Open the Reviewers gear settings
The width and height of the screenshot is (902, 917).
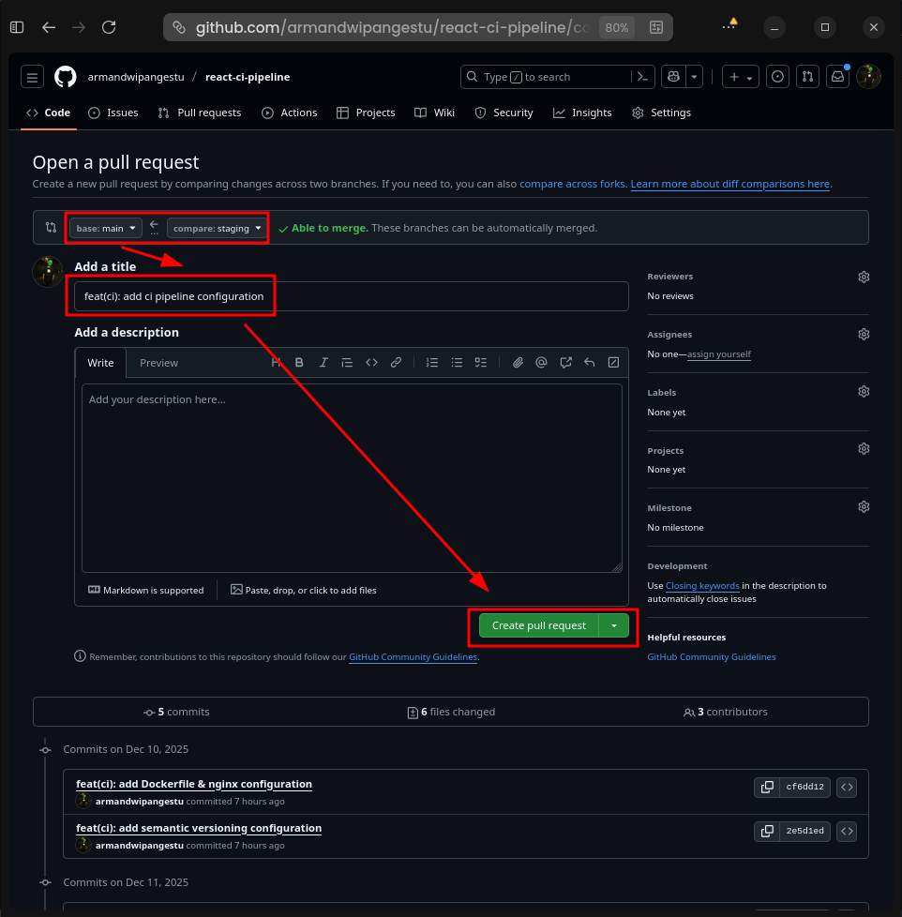pyautogui.click(x=864, y=277)
